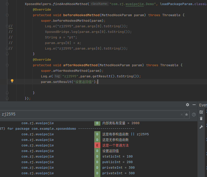Click the trash clear-all icon
The height and width of the screenshot is (177, 207).
(x=201, y=119)
